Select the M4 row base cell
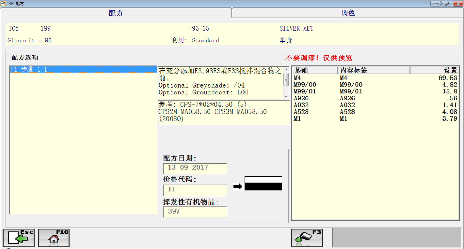The image size is (464, 249). point(297,78)
